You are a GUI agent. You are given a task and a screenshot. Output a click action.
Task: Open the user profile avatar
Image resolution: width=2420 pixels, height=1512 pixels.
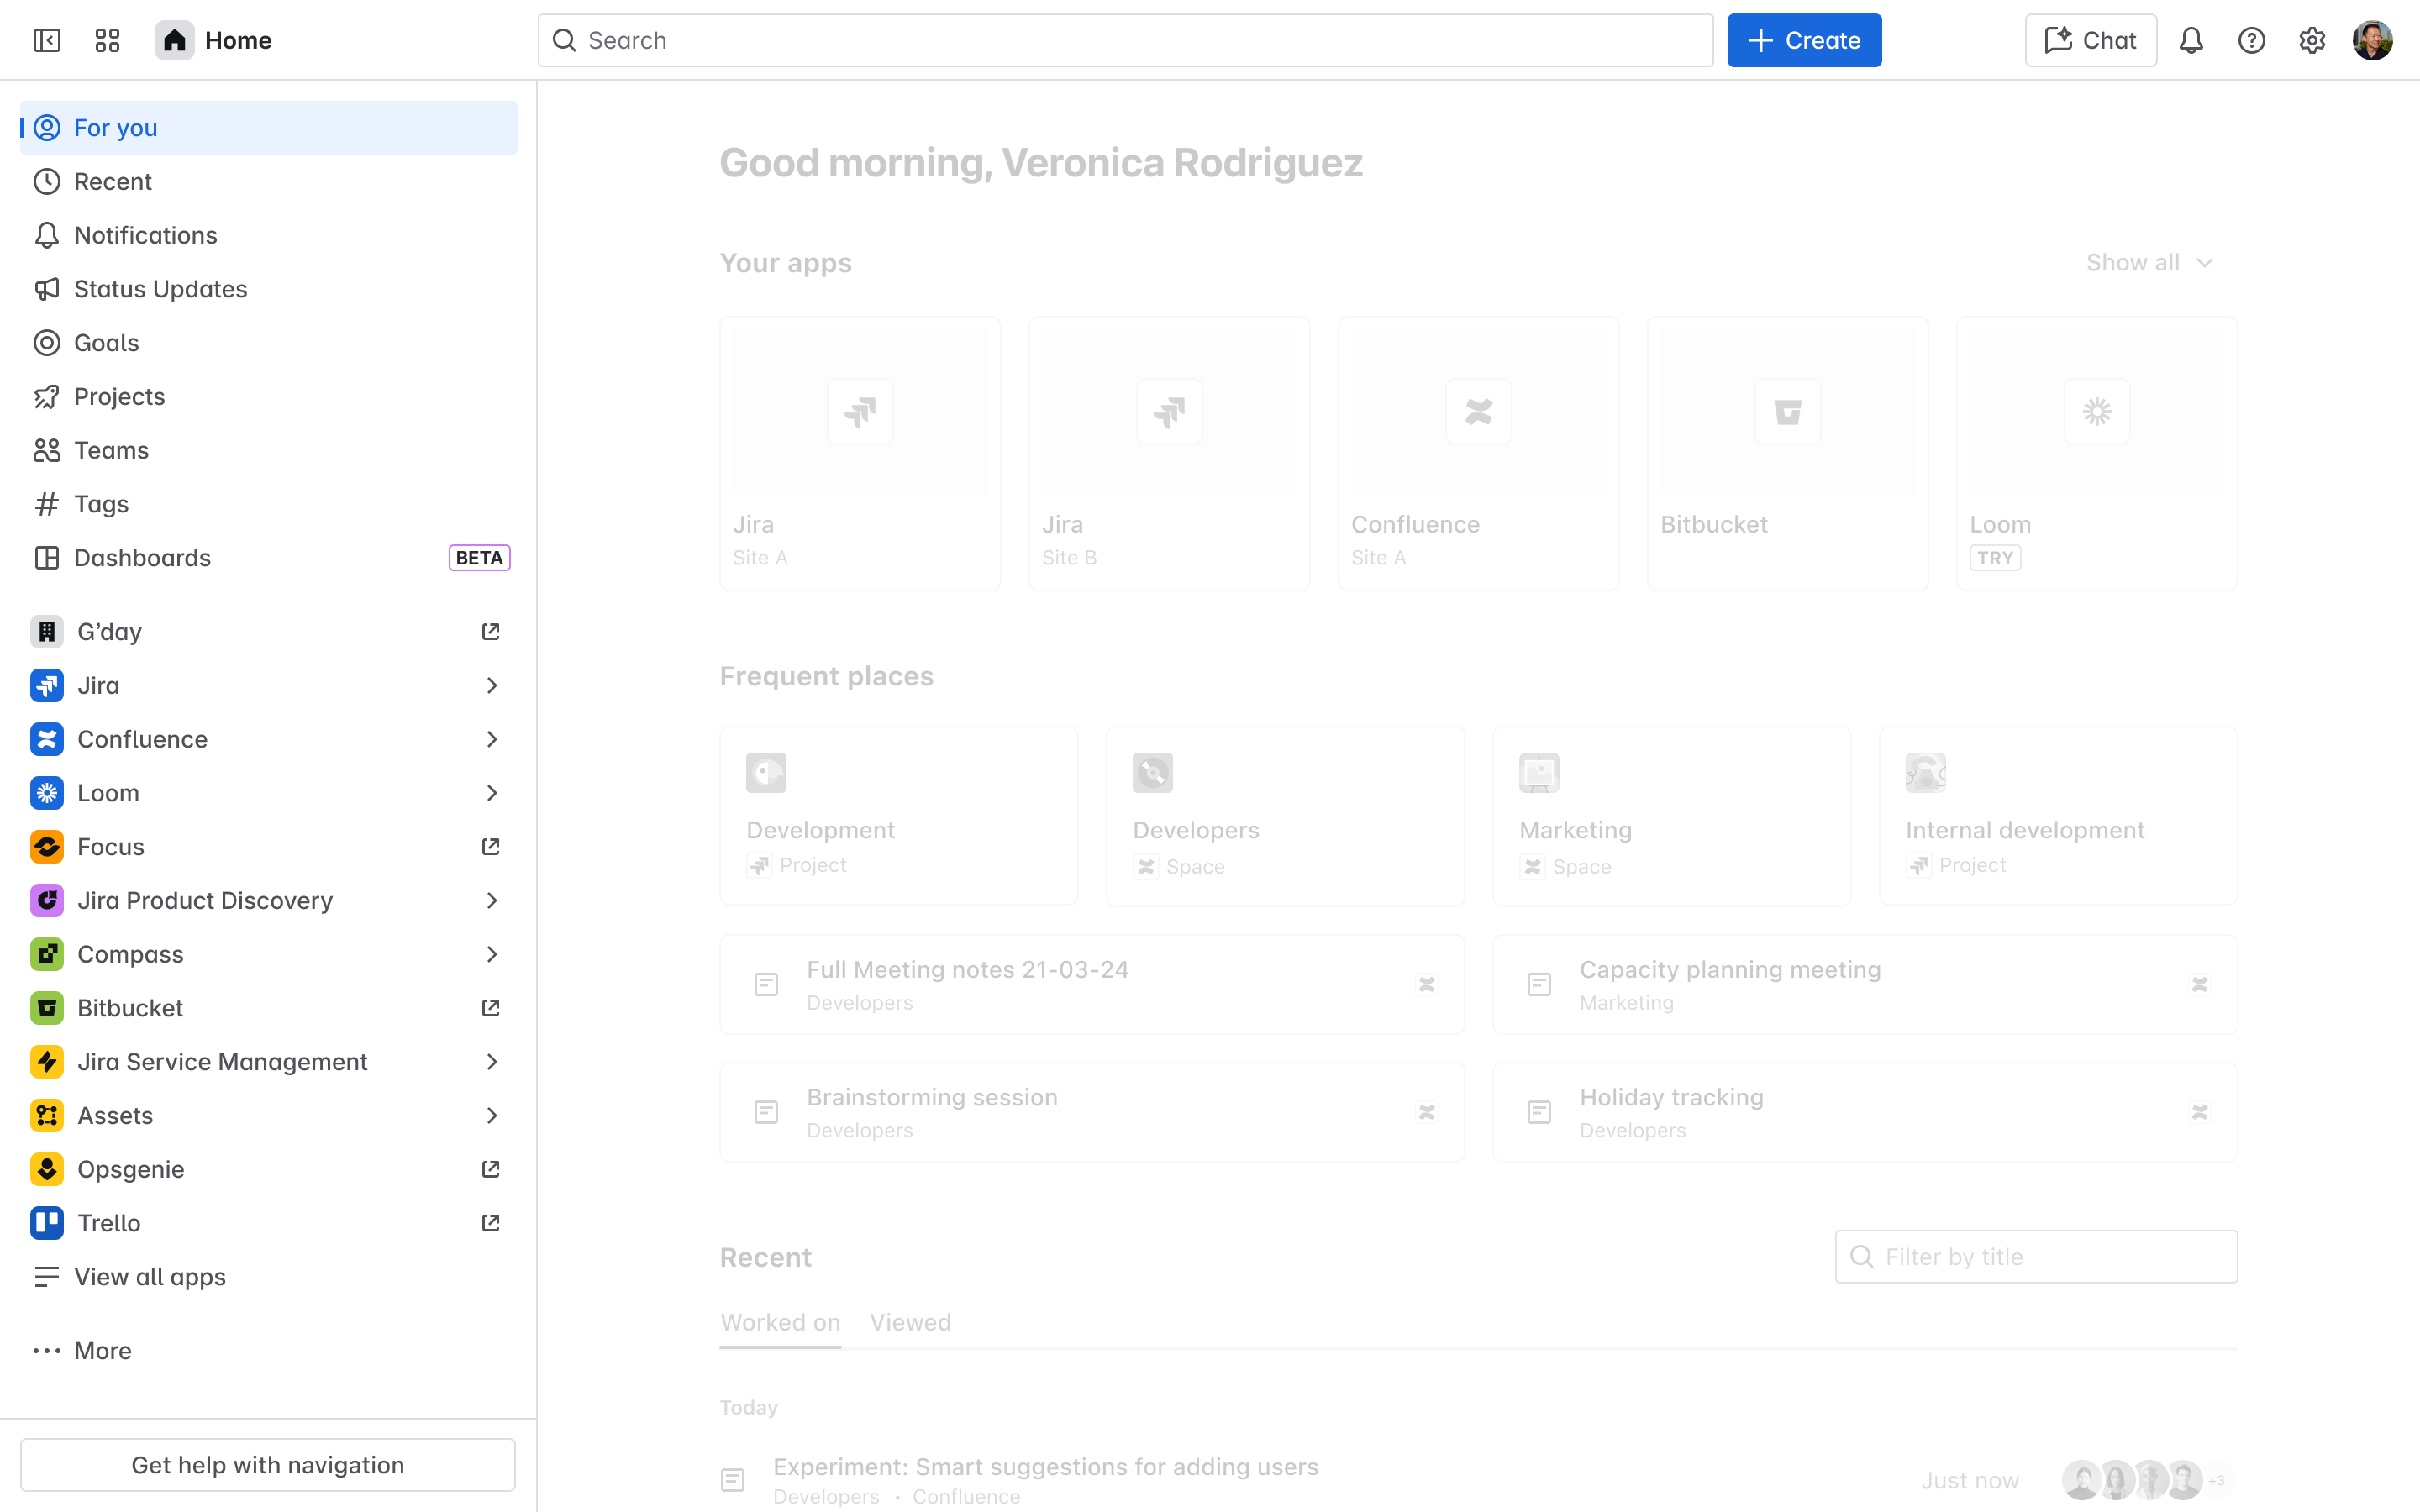2372,40
